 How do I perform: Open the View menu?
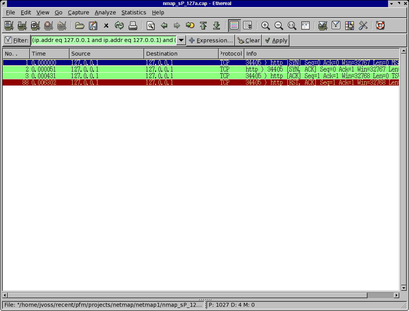[43, 12]
